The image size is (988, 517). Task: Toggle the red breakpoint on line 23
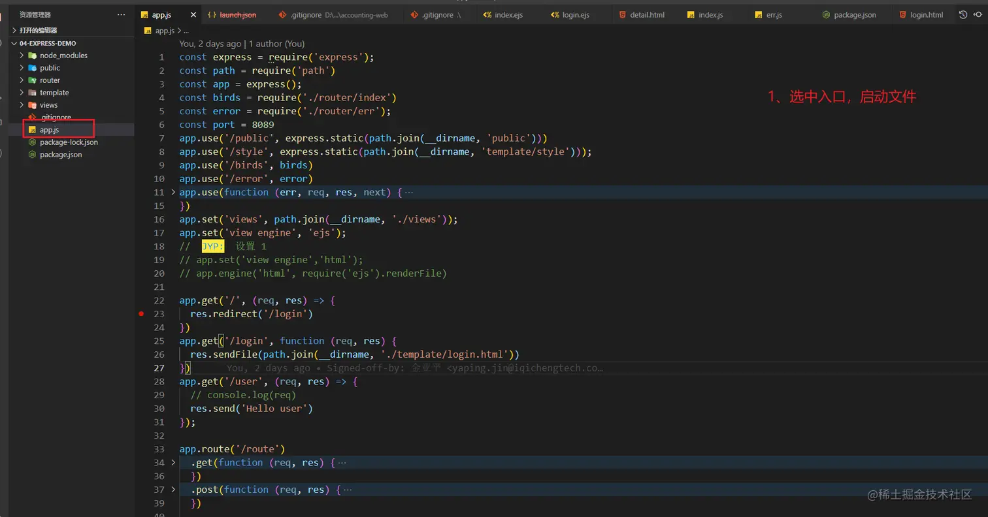click(x=141, y=314)
